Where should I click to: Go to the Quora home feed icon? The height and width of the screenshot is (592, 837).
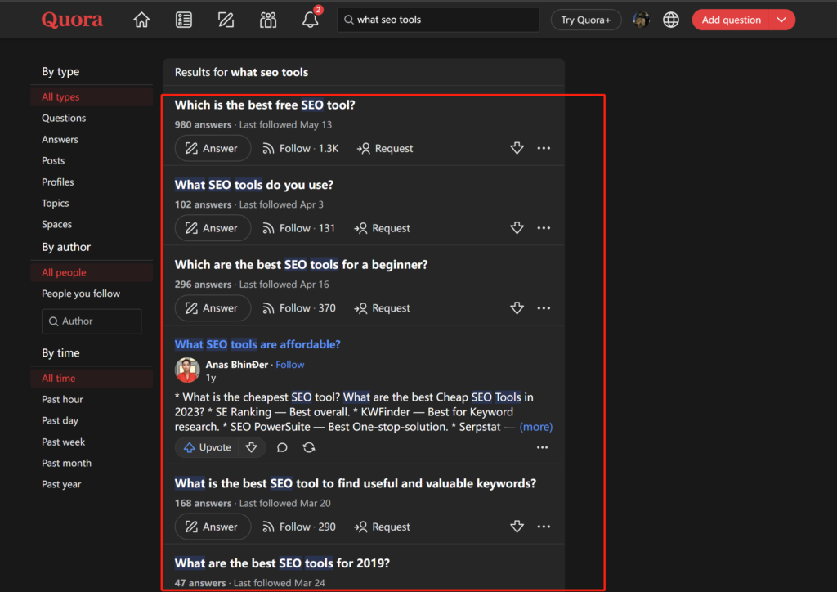[141, 20]
